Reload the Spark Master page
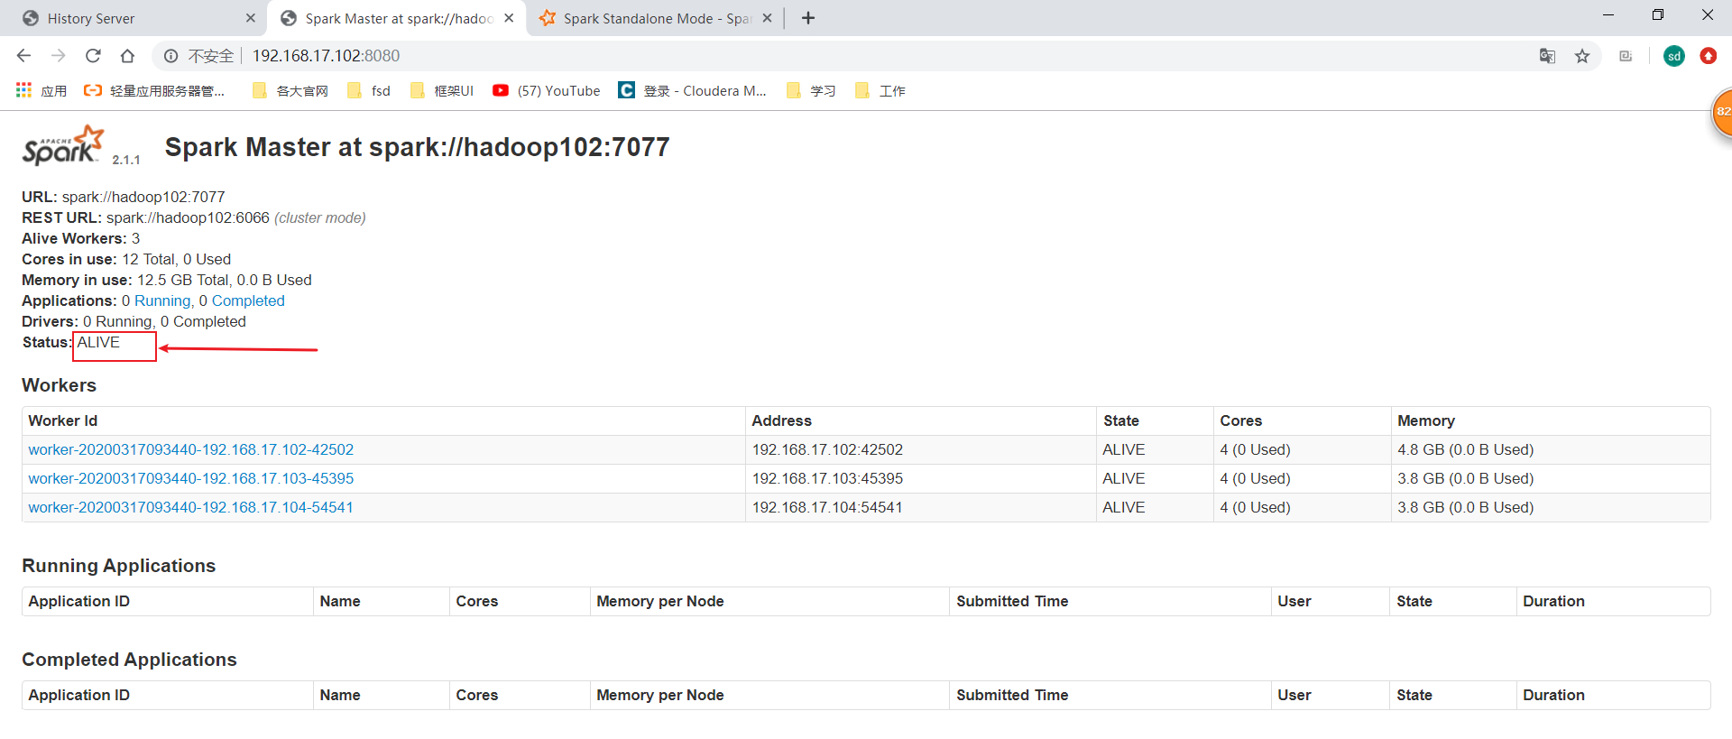The height and width of the screenshot is (739, 1732). pyautogui.click(x=93, y=56)
